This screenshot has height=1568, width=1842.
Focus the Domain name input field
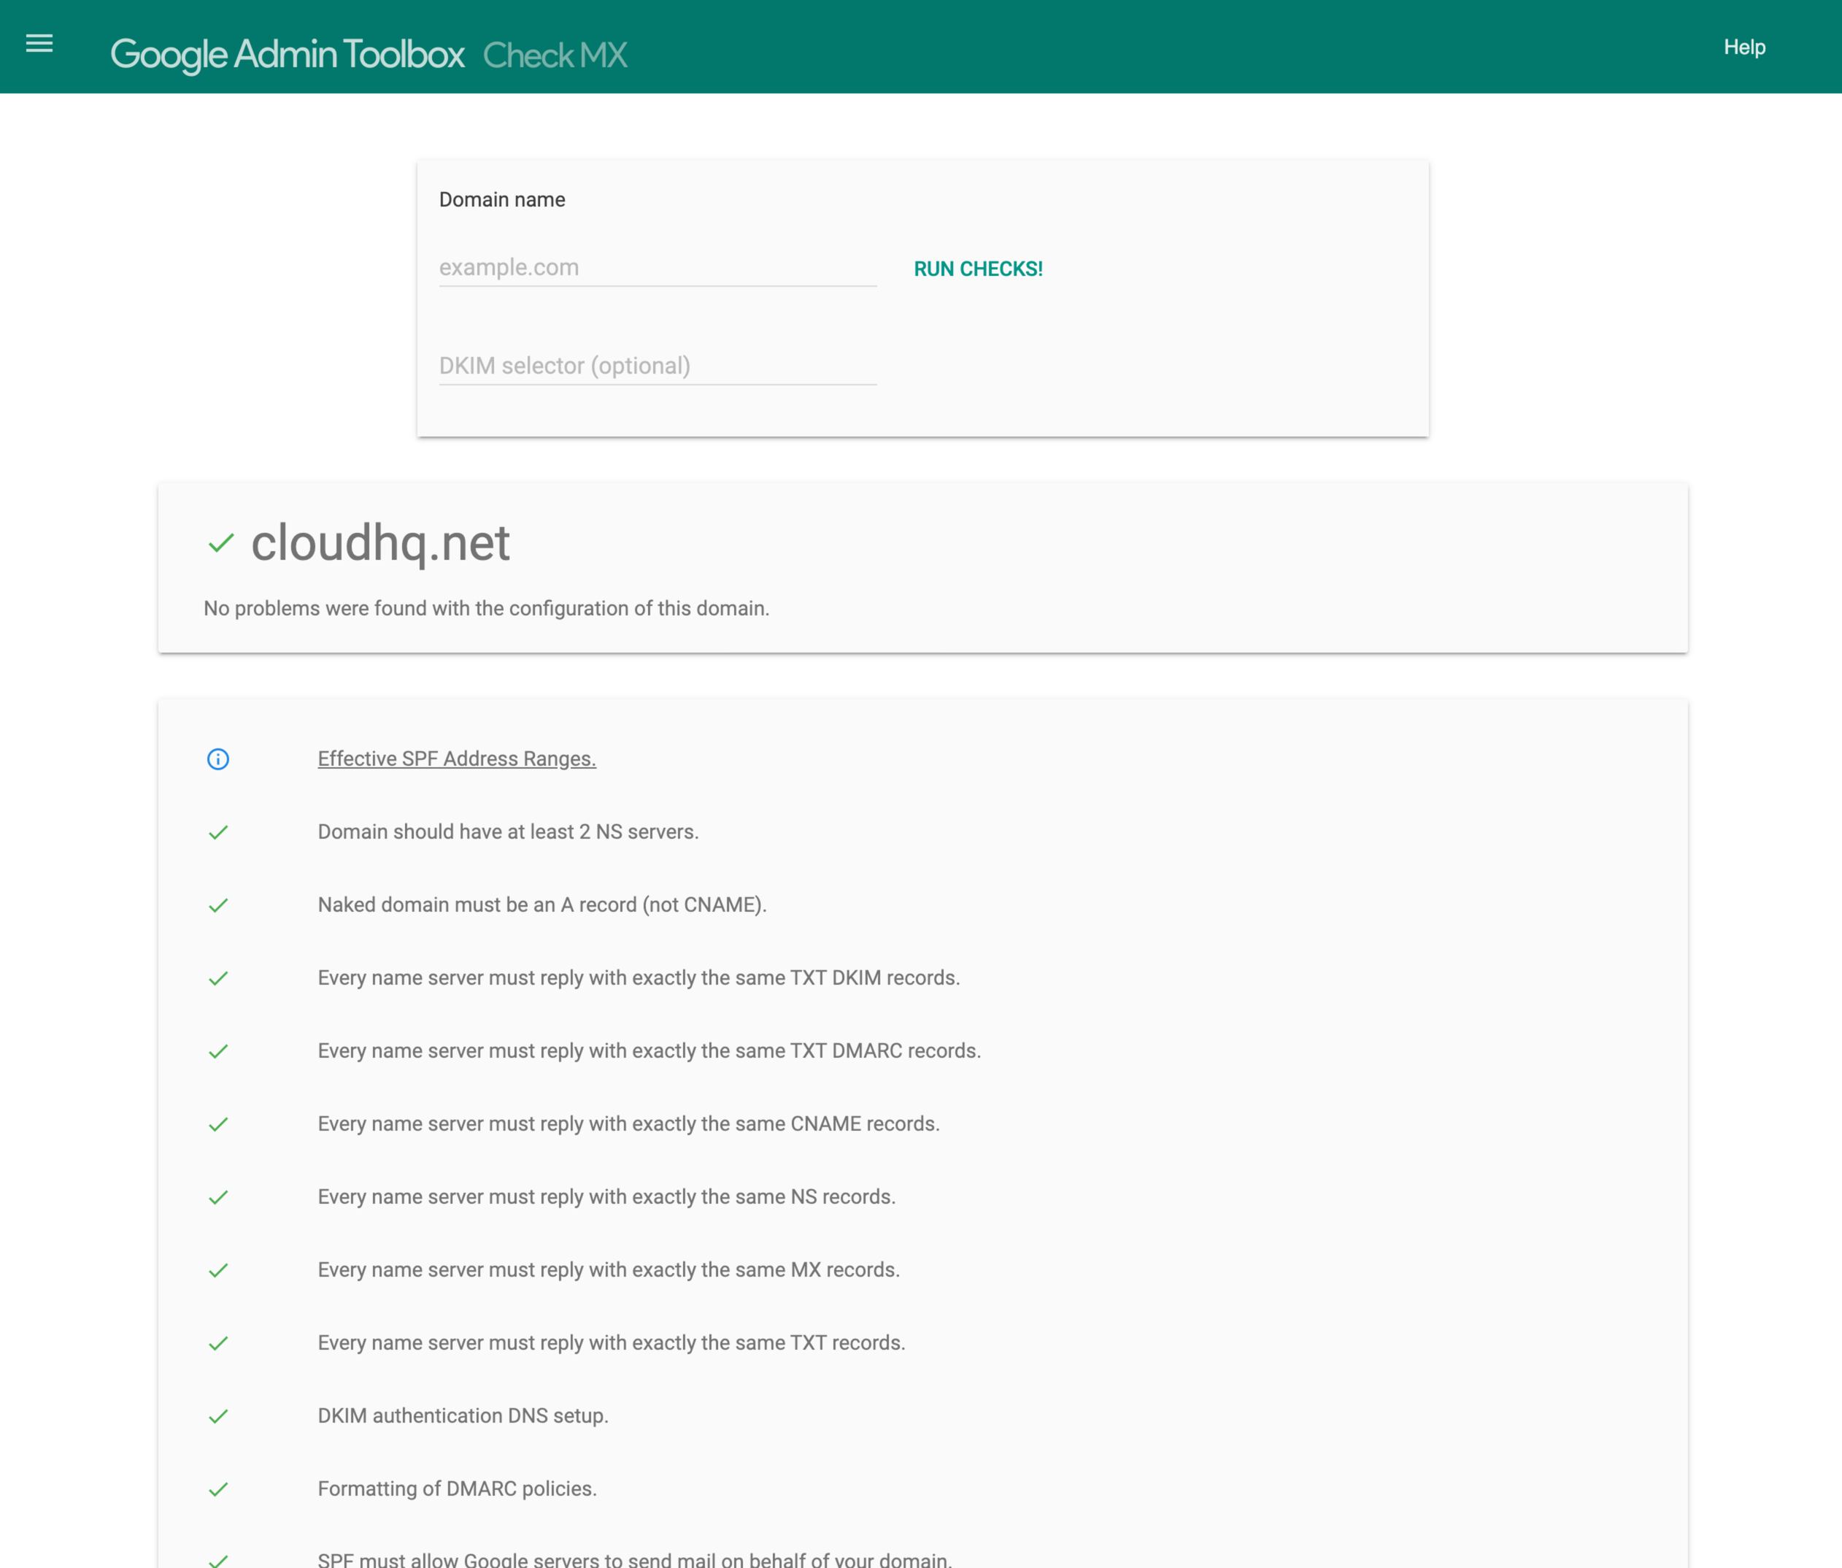(x=658, y=268)
